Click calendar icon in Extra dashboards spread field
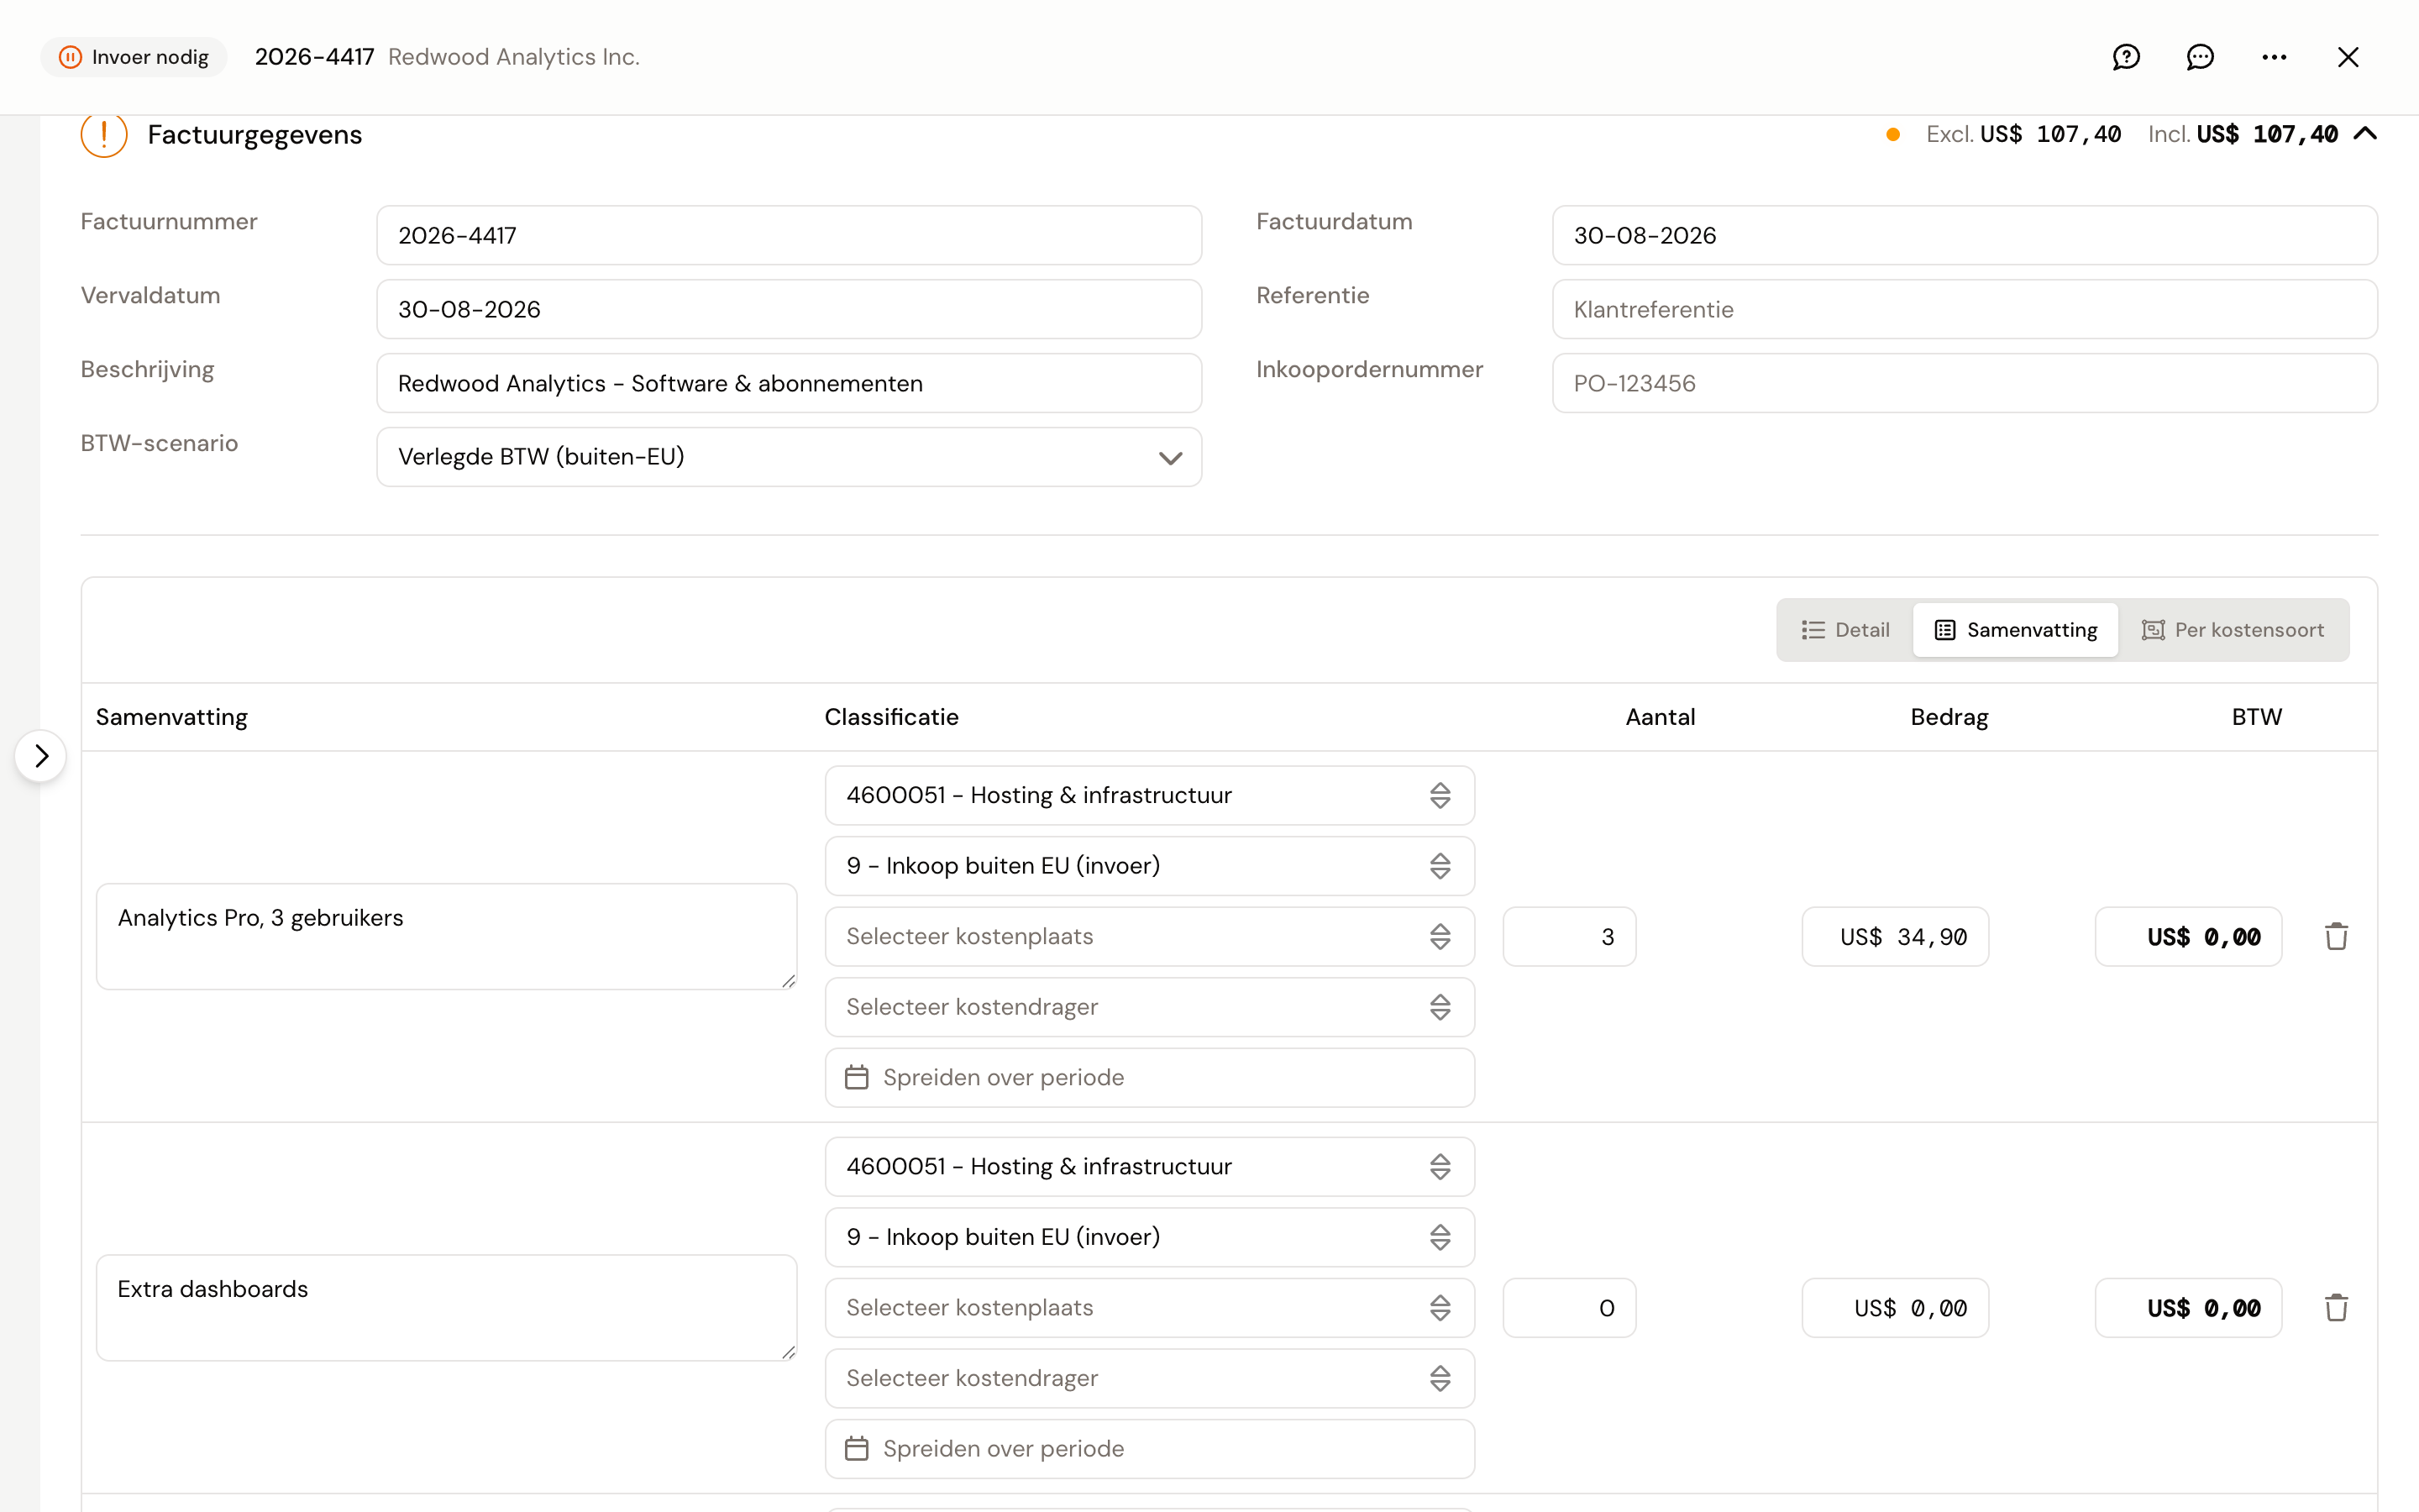Viewport: 2419px width, 1512px height. point(857,1448)
